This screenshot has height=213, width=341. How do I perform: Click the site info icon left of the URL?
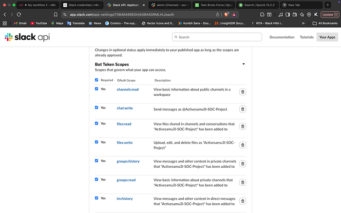[65, 15]
